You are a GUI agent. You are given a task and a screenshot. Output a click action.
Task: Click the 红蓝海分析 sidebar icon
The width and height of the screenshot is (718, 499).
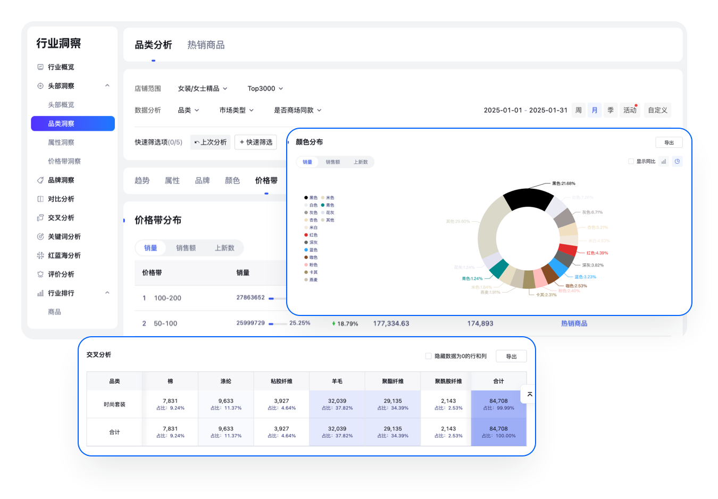click(x=40, y=255)
